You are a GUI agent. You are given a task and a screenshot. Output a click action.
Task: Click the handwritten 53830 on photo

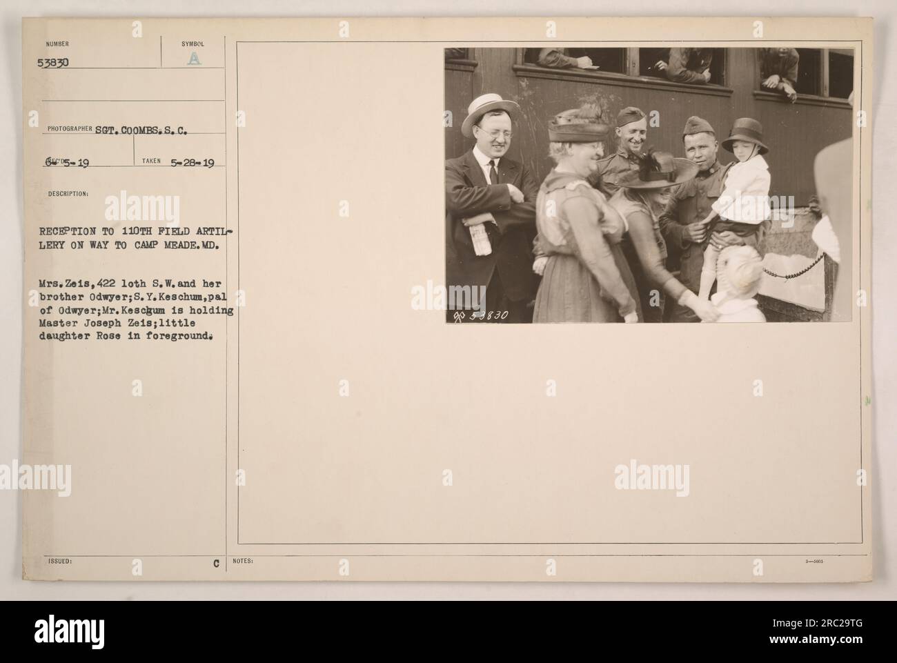(483, 314)
